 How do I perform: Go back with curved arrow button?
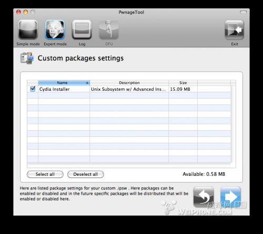coord(204,197)
